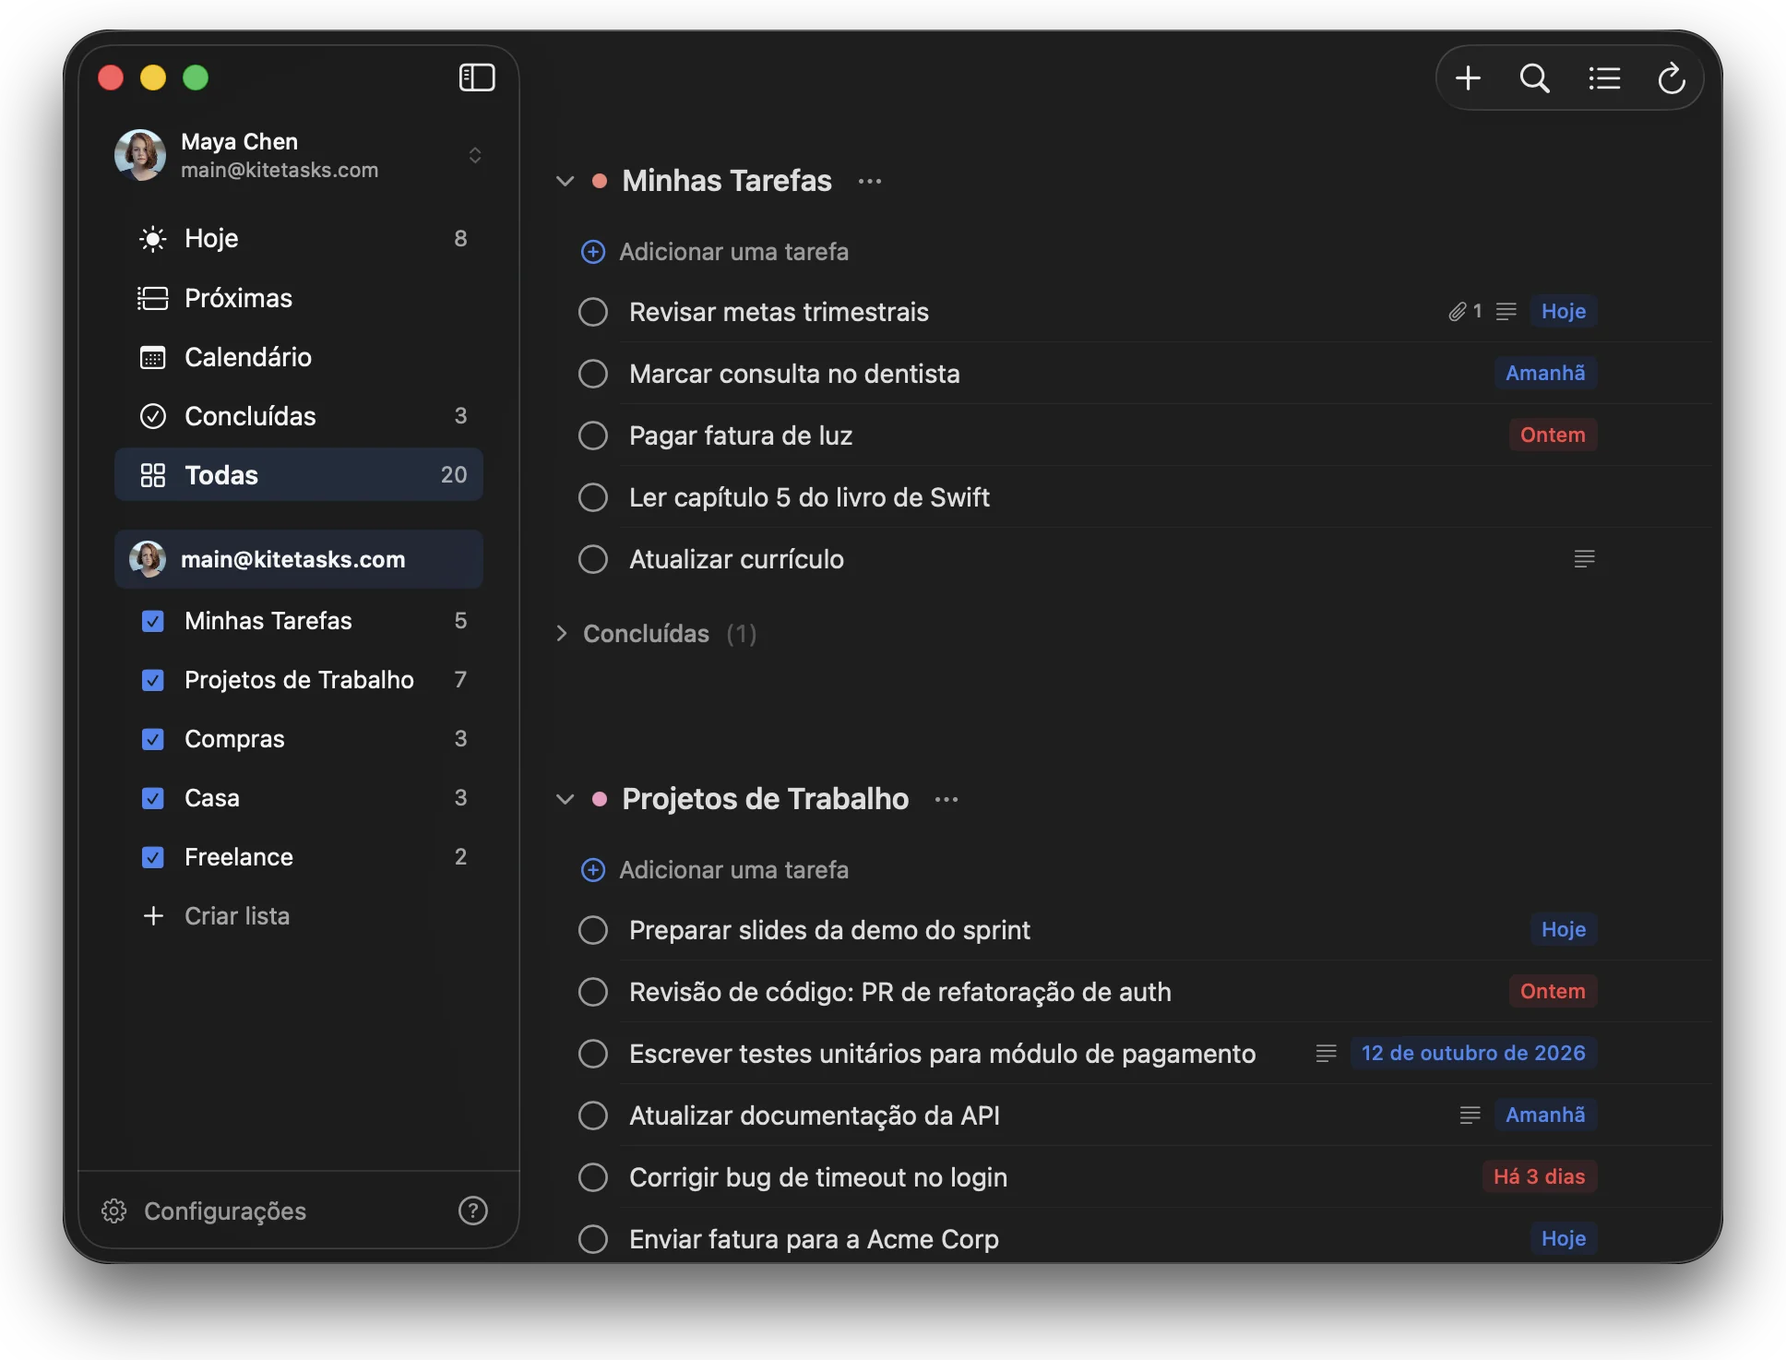Open search with the magnifier icon

(x=1535, y=78)
